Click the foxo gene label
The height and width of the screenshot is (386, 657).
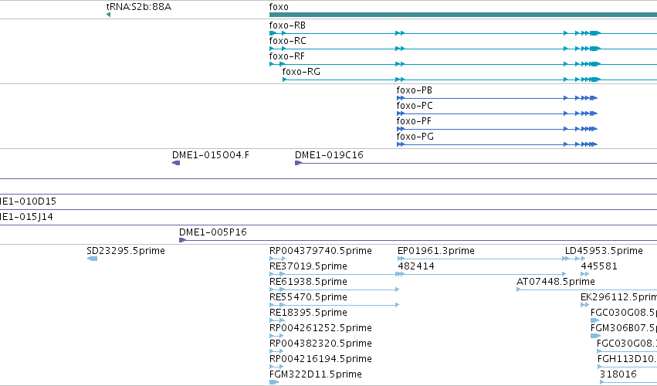tap(279, 7)
